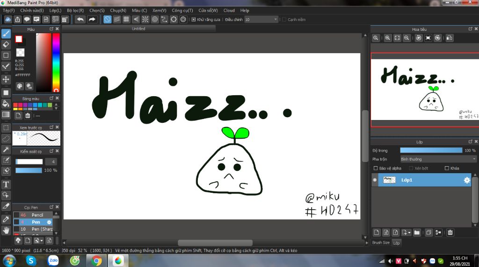The image size is (479, 267).
Task: Adjust the Độ trong opacity slider
Action: point(431,150)
